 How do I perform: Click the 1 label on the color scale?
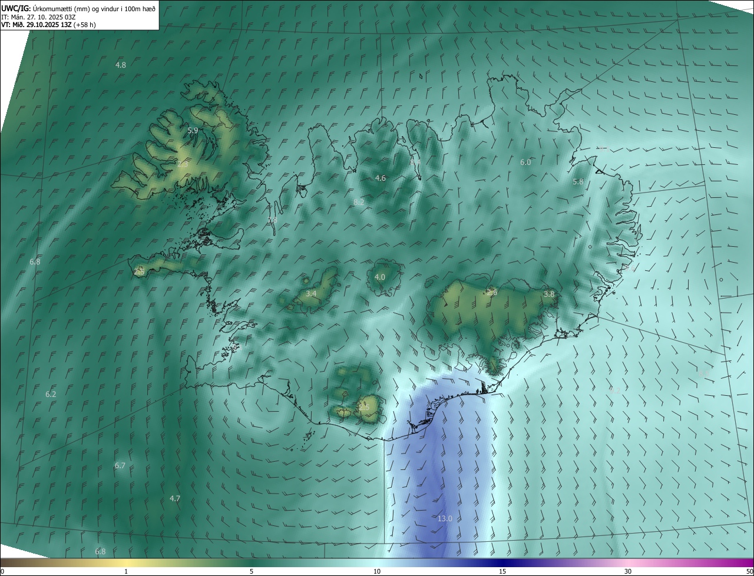126,571
